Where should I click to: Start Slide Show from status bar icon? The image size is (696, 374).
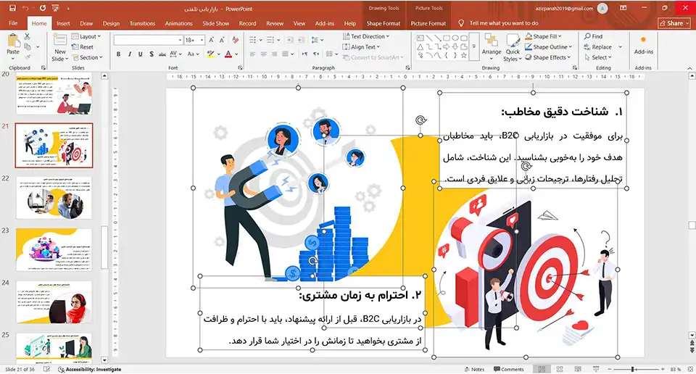pos(596,369)
